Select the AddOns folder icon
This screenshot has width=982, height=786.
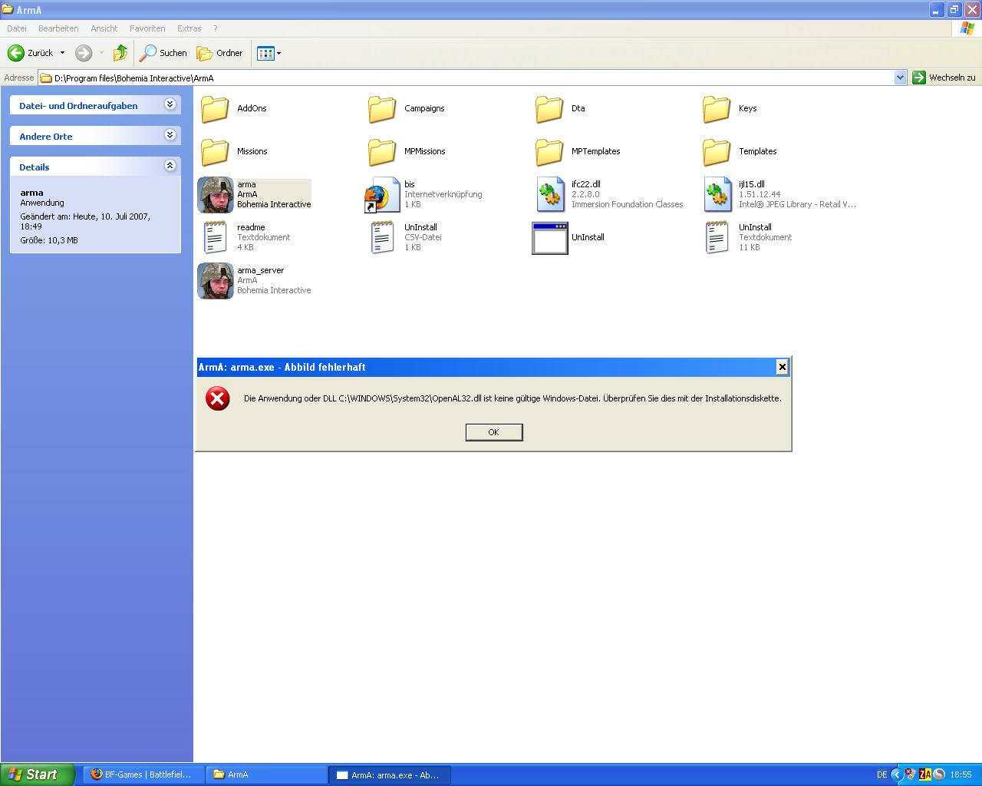coord(215,109)
